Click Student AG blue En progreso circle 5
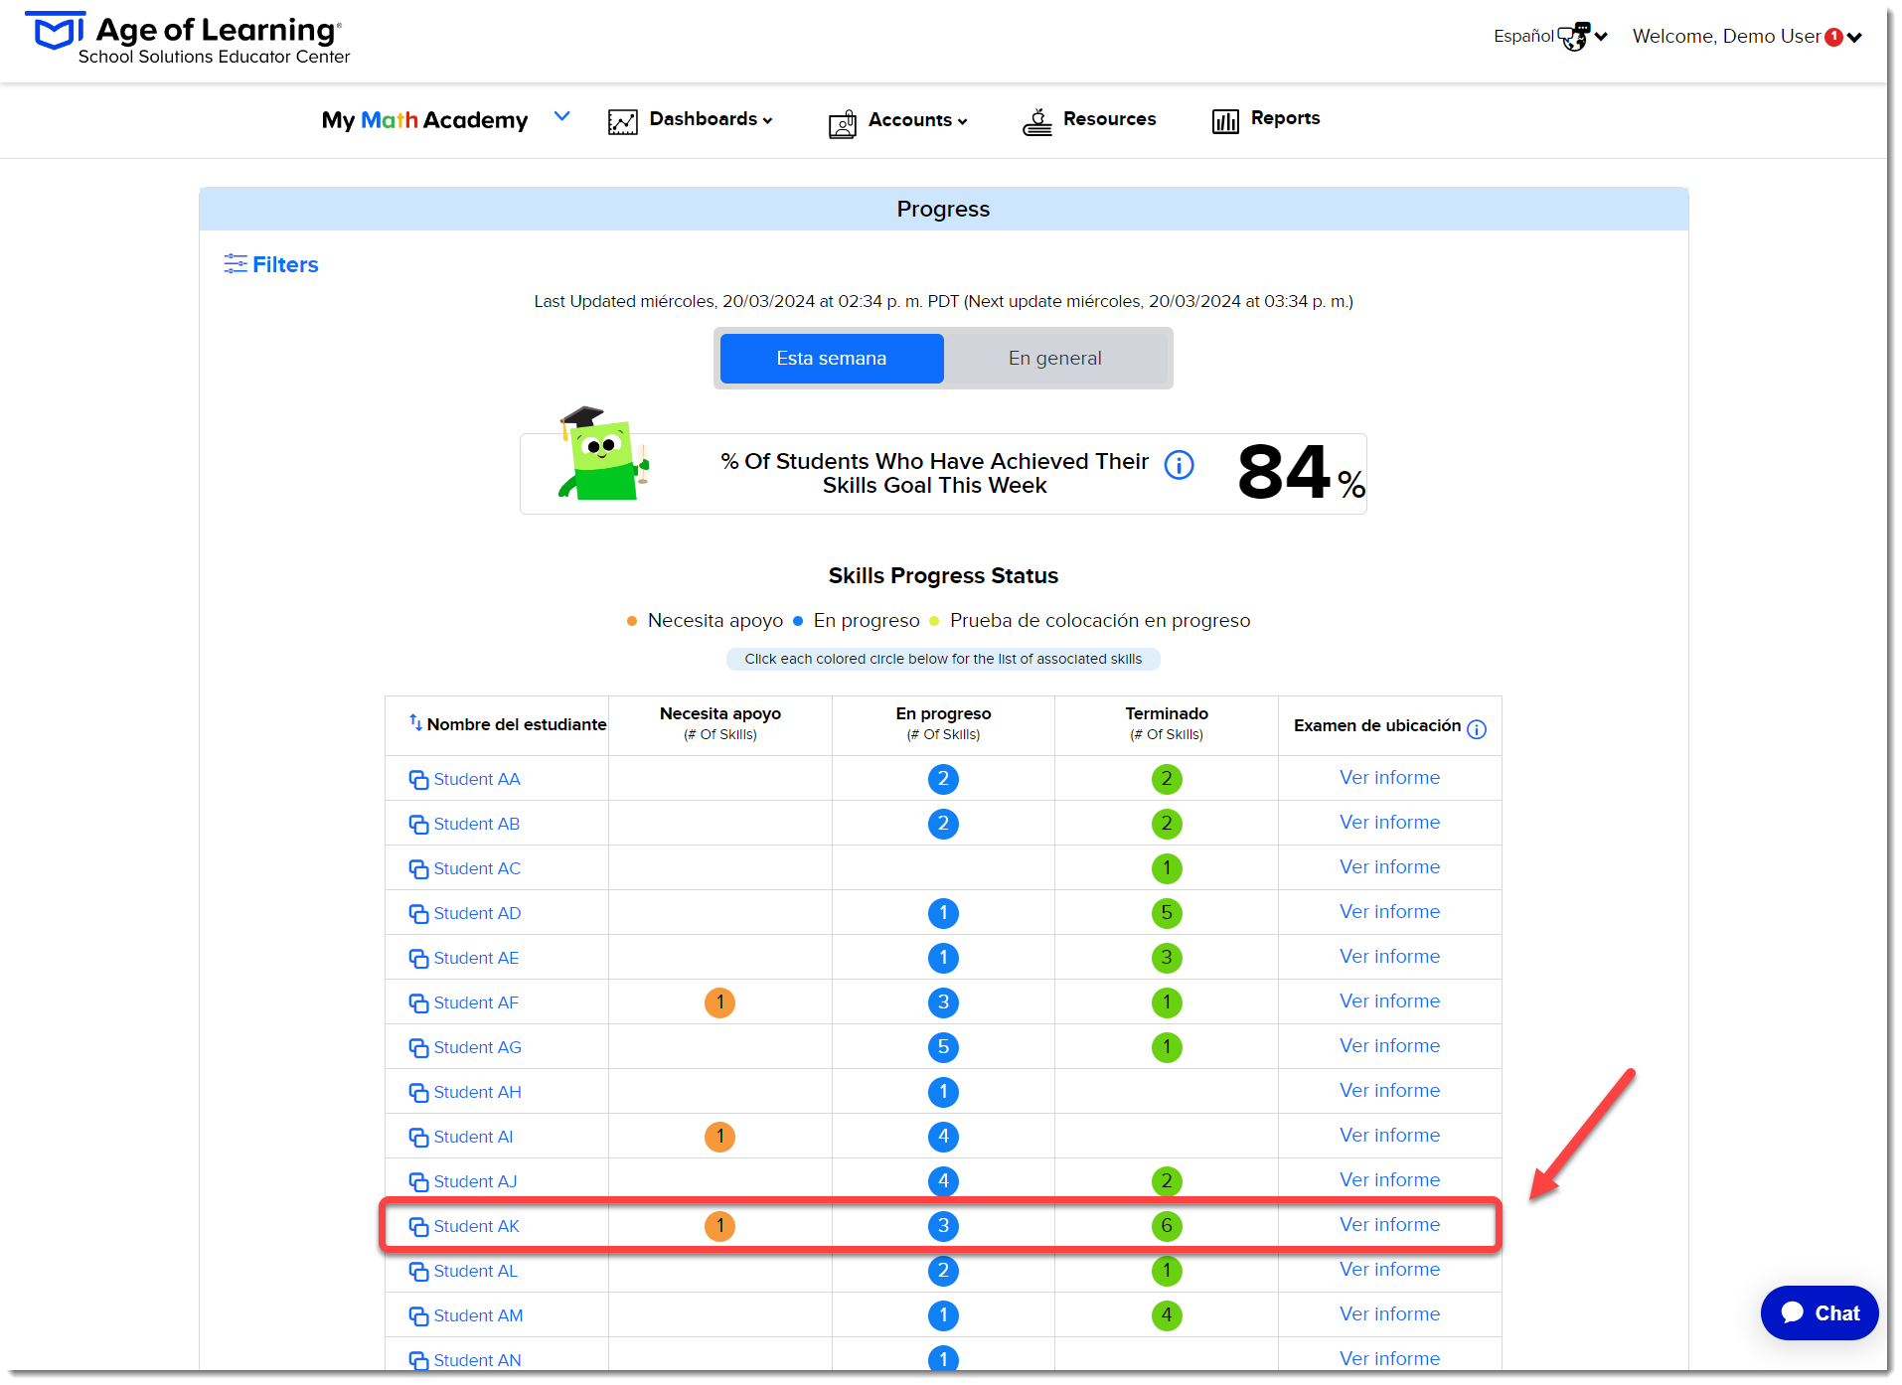This screenshot has width=1902, height=1385. coord(943,1047)
